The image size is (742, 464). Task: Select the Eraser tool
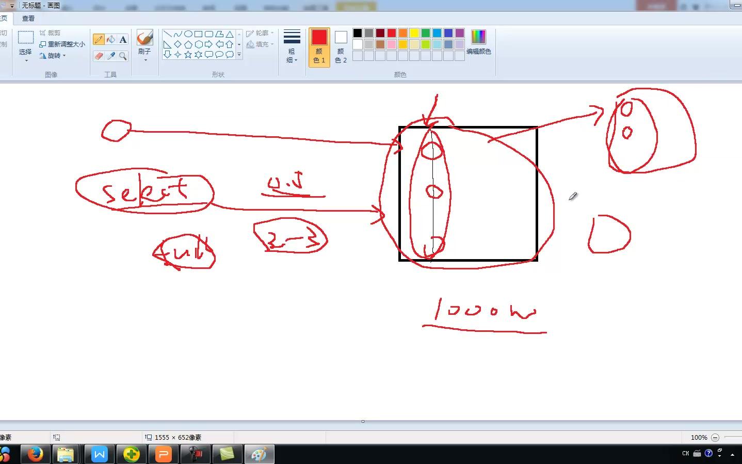(x=99, y=56)
